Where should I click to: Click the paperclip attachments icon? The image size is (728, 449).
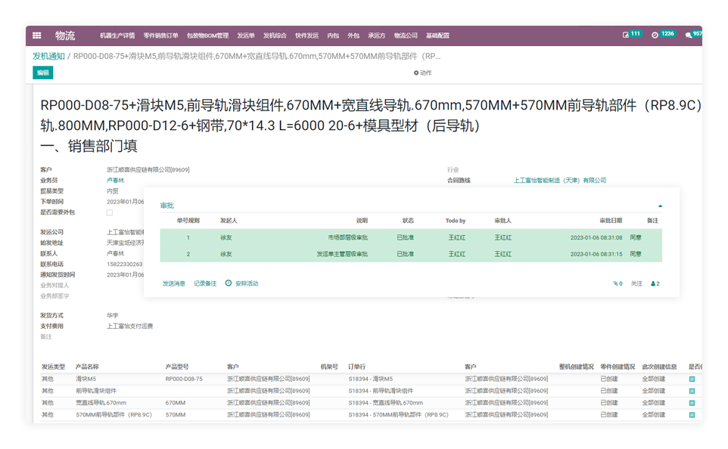coord(617,284)
